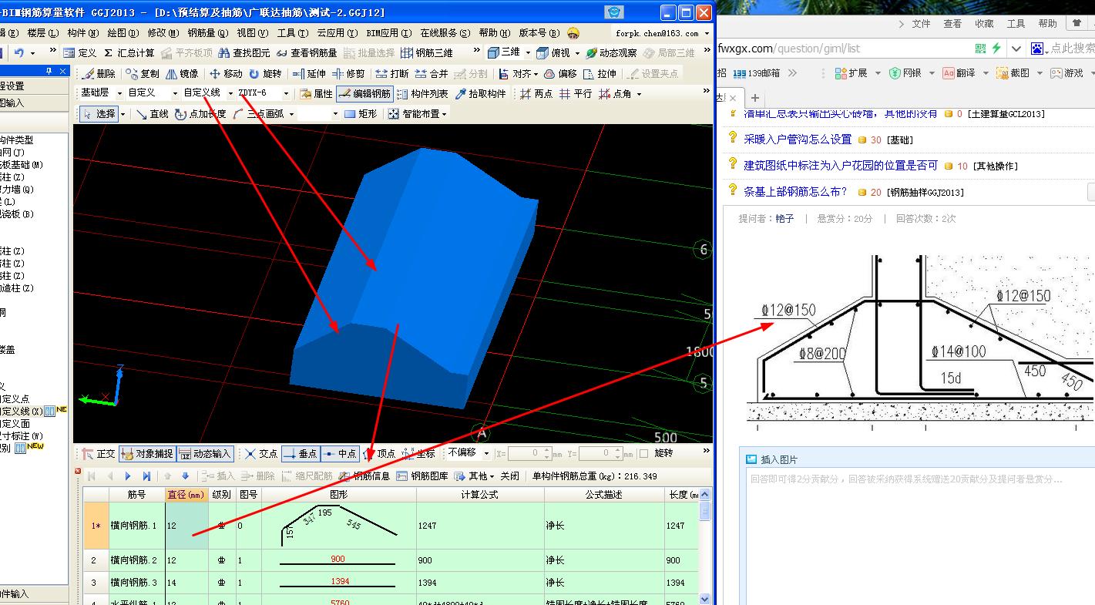Open 钢筋信息 (Rebar Info)
The width and height of the screenshot is (1095, 605).
coord(364,476)
